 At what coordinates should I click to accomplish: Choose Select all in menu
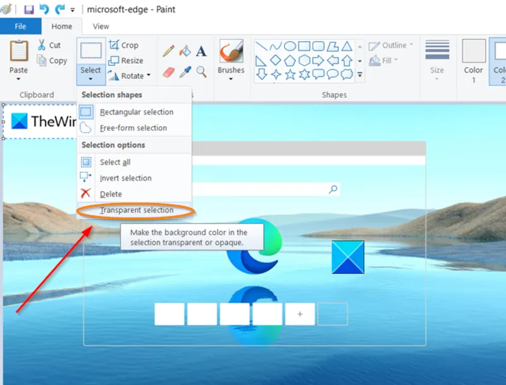tap(134, 162)
